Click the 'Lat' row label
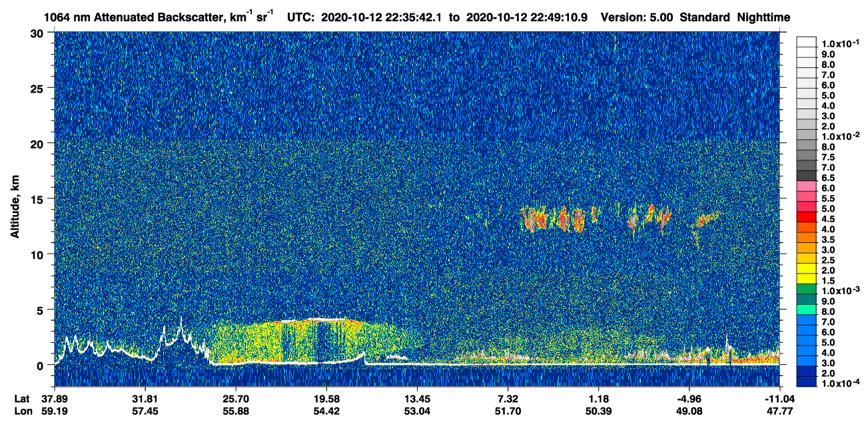This screenshot has width=866, height=444. [22, 399]
